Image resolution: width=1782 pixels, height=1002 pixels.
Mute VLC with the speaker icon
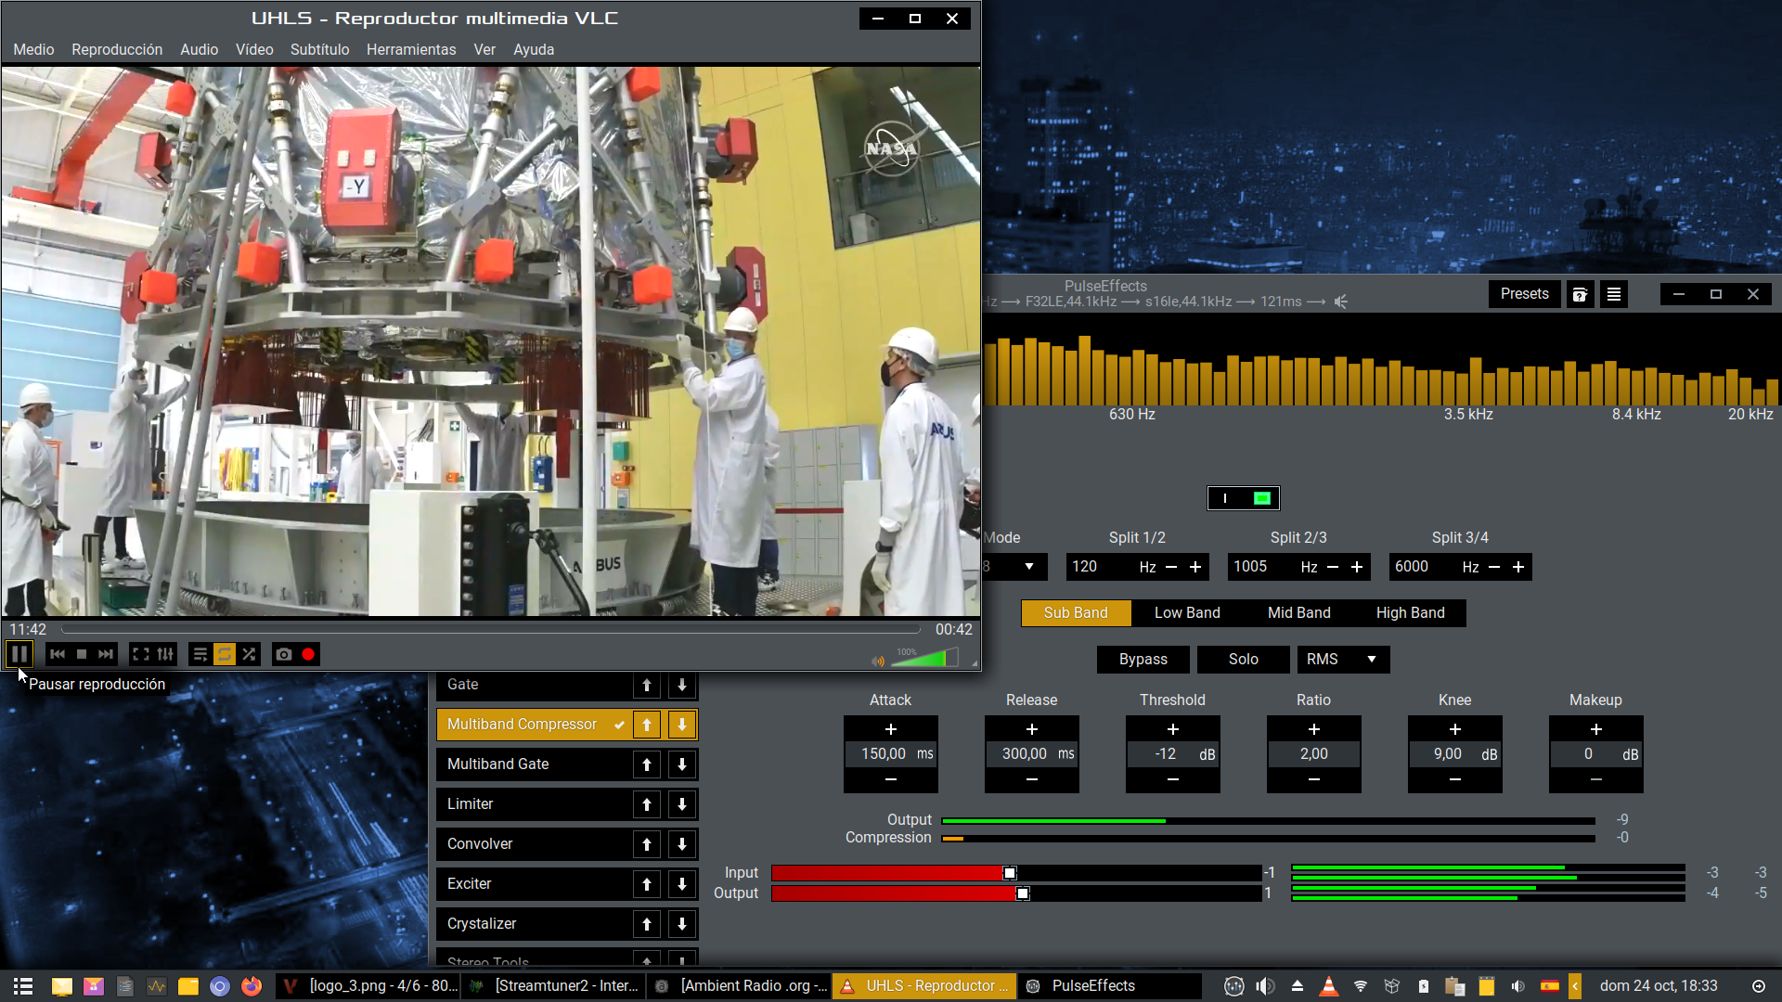click(878, 661)
